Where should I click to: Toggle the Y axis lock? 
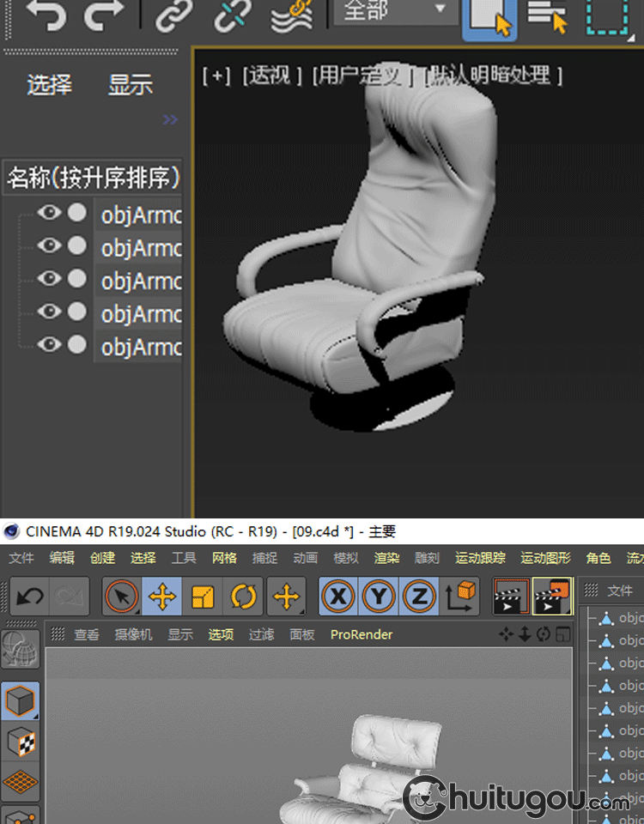point(379,597)
